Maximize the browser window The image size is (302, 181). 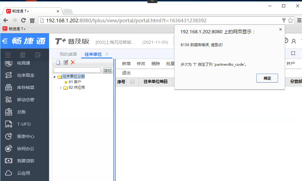[284, 6]
